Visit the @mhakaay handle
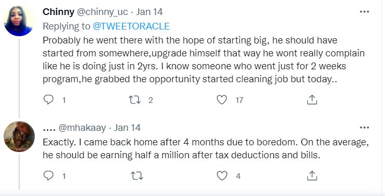The image size is (385, 196). pyautogui.click(x=82, y=128)
